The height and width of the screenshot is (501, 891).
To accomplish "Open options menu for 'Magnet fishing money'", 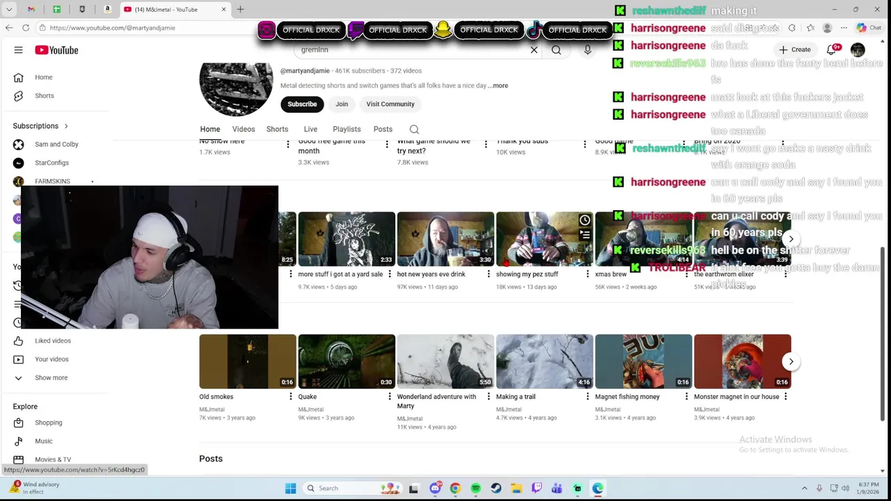I will click(x=686, y=397).
